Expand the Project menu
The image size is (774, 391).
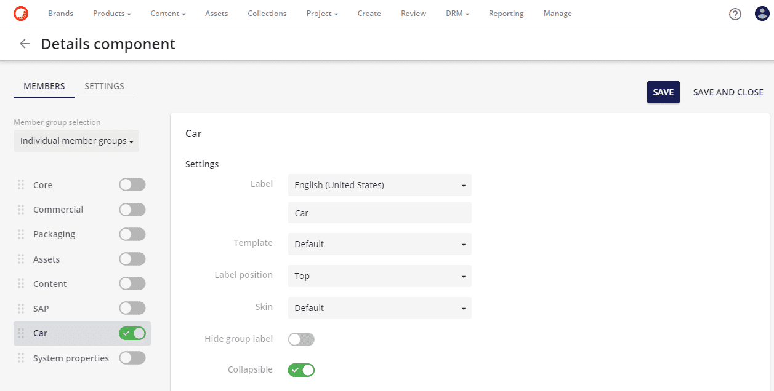[x=322, y=14]
